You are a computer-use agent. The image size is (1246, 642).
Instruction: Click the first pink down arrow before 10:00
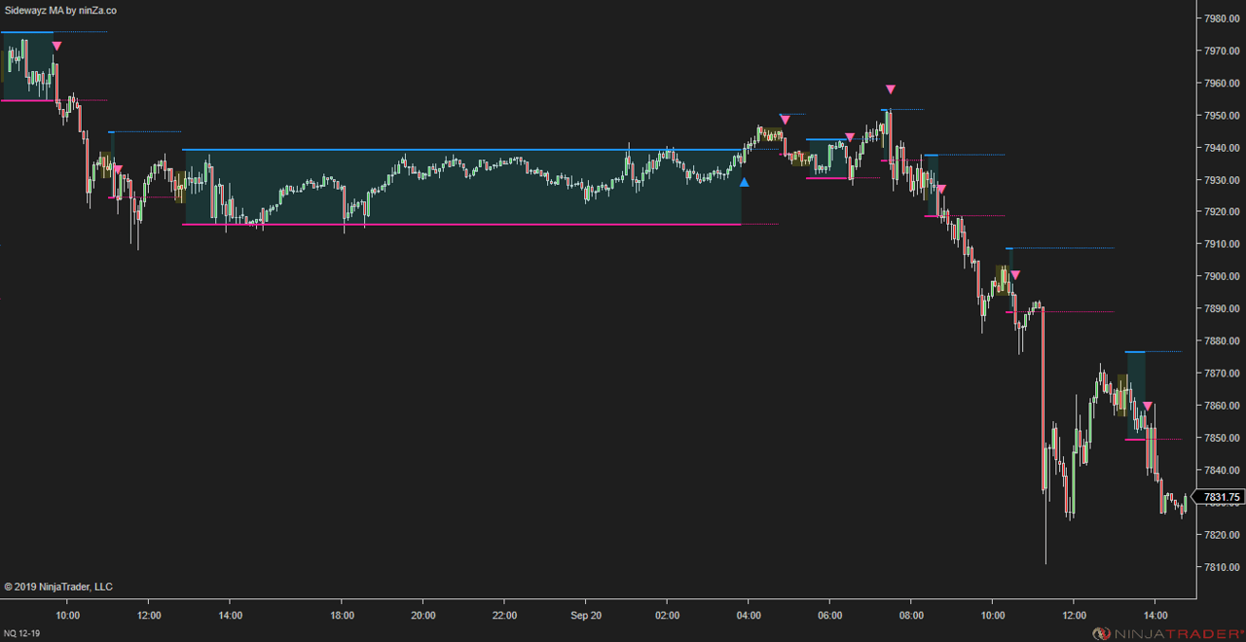tap(56, 46)
